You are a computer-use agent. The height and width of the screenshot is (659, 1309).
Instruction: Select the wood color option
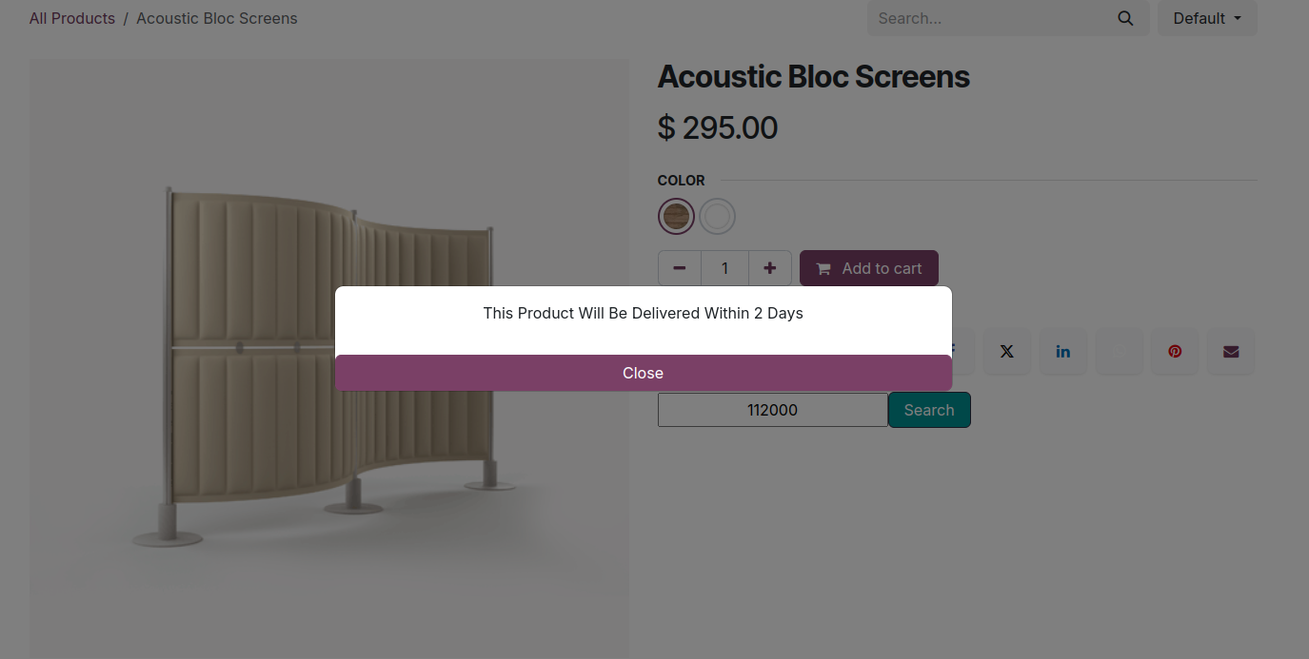pyautogui.click(x=676, y=217)
